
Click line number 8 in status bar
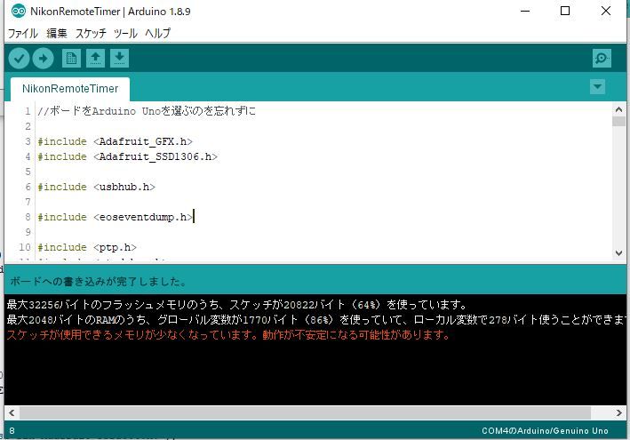12,431
